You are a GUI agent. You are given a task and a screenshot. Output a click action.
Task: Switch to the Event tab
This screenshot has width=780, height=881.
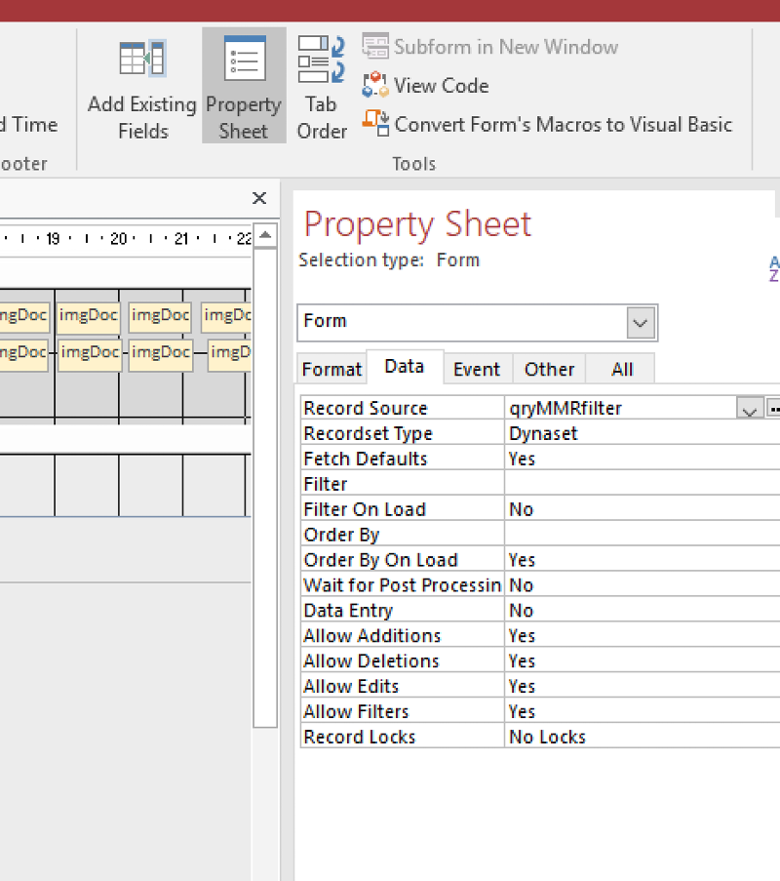pyautogui.click(x=477, y=369)
